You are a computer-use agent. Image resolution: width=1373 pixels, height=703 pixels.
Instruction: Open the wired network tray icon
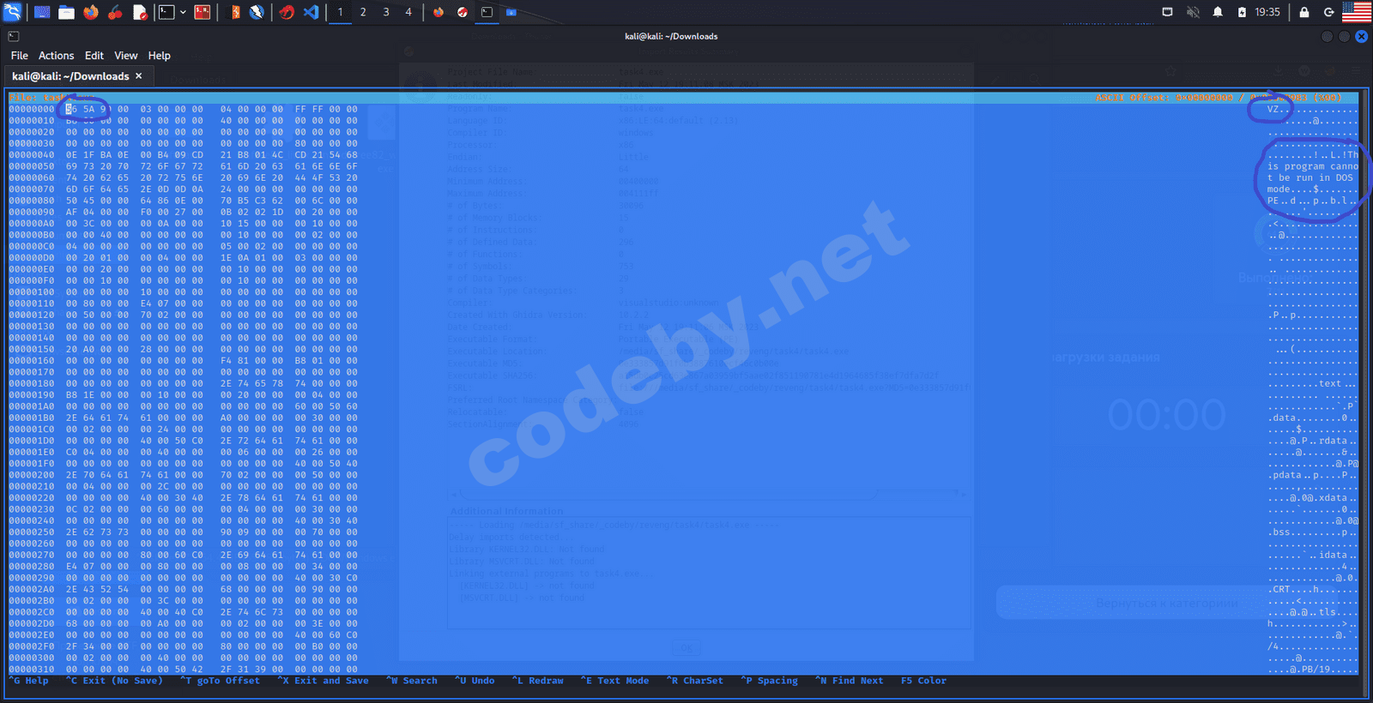(1167, 12)
